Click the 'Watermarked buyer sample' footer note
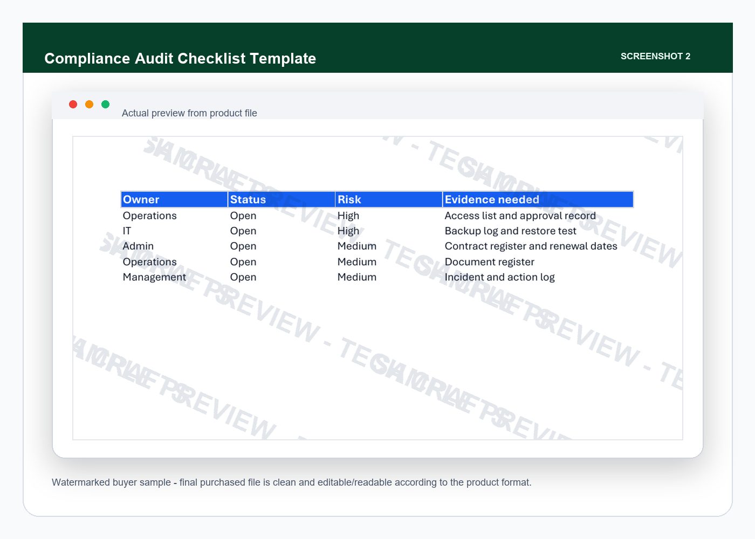This screenshot has width=755, height=539. point(292,482)
